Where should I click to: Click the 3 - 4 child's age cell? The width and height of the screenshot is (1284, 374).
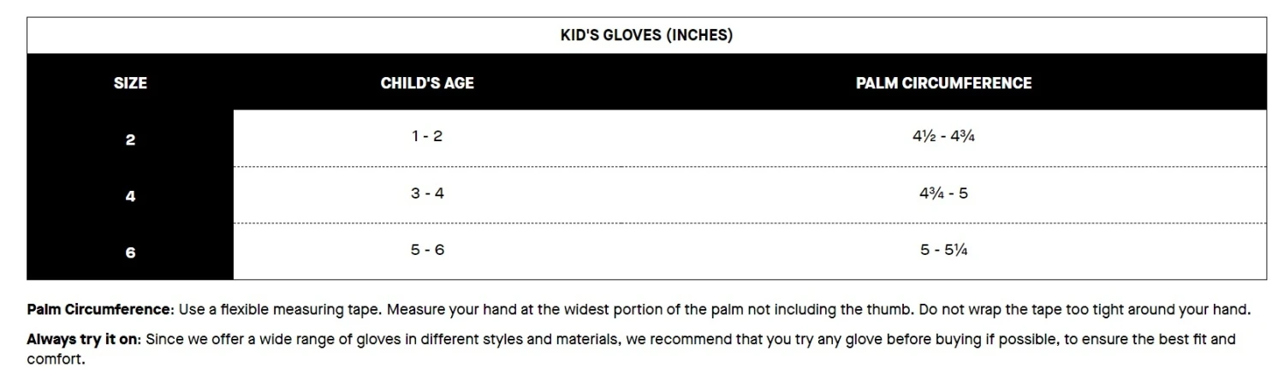tap(427, 193)
